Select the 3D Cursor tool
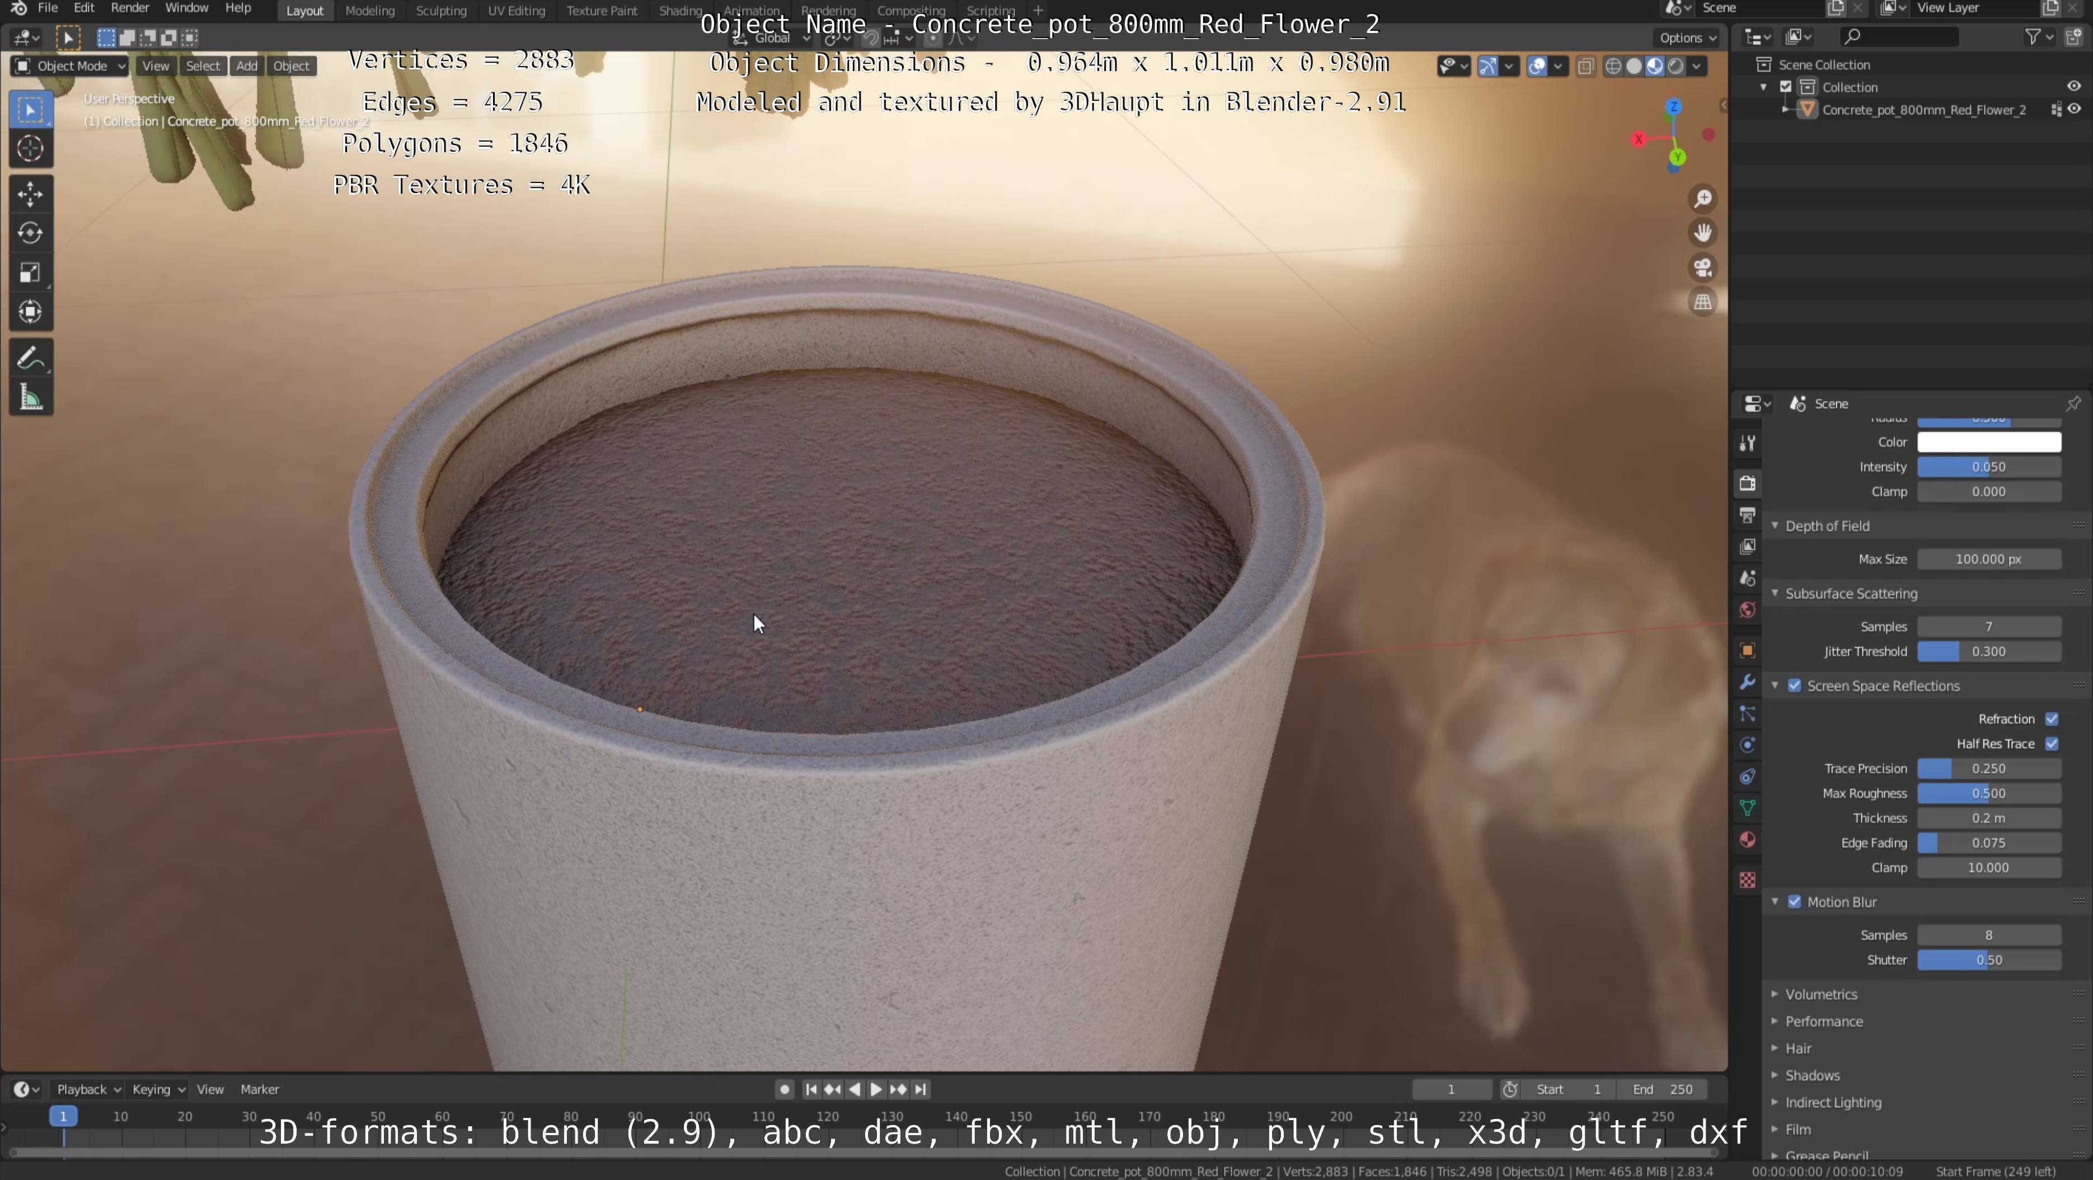This screenshot has width=2093, height=1180. (x=31, y=149)
